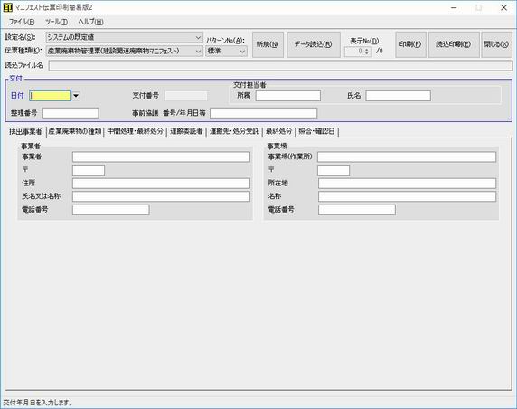Switch to 中間処理・最終処分 tab

(x=136, y=131)
